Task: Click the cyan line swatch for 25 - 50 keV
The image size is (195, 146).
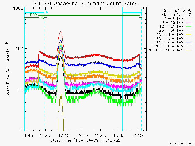Action: click(x=189, y=30)
